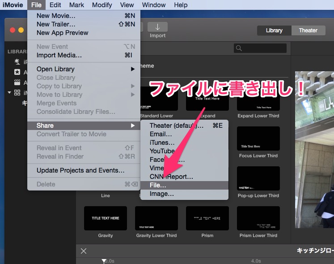Click inside the search field
Screen dimensions: 334x264
pyautogui.click(x=260, y=48)
